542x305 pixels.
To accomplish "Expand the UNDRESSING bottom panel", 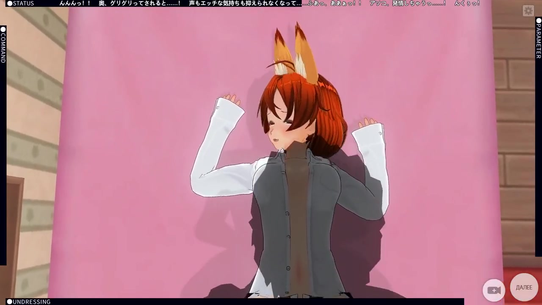I will pos(29,302).
